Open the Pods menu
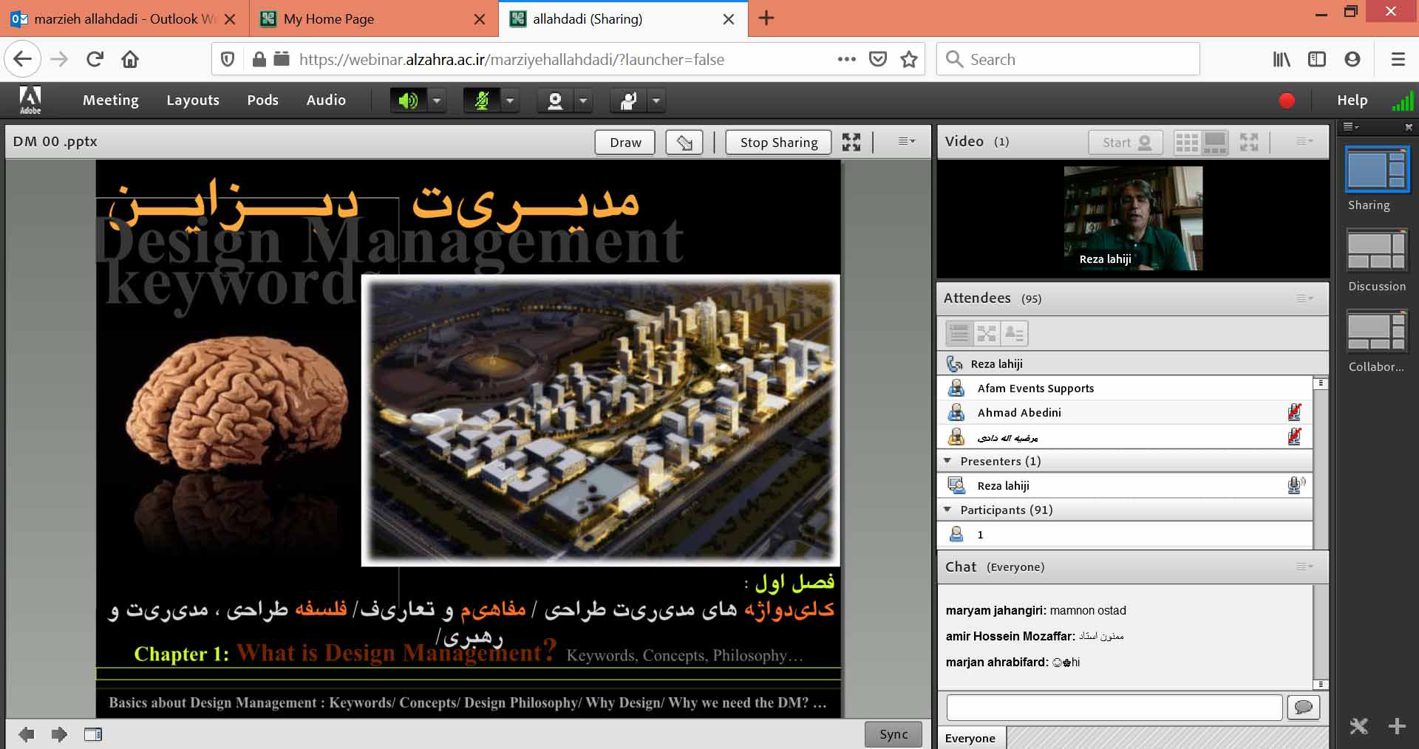 click(x=262, y=100)
